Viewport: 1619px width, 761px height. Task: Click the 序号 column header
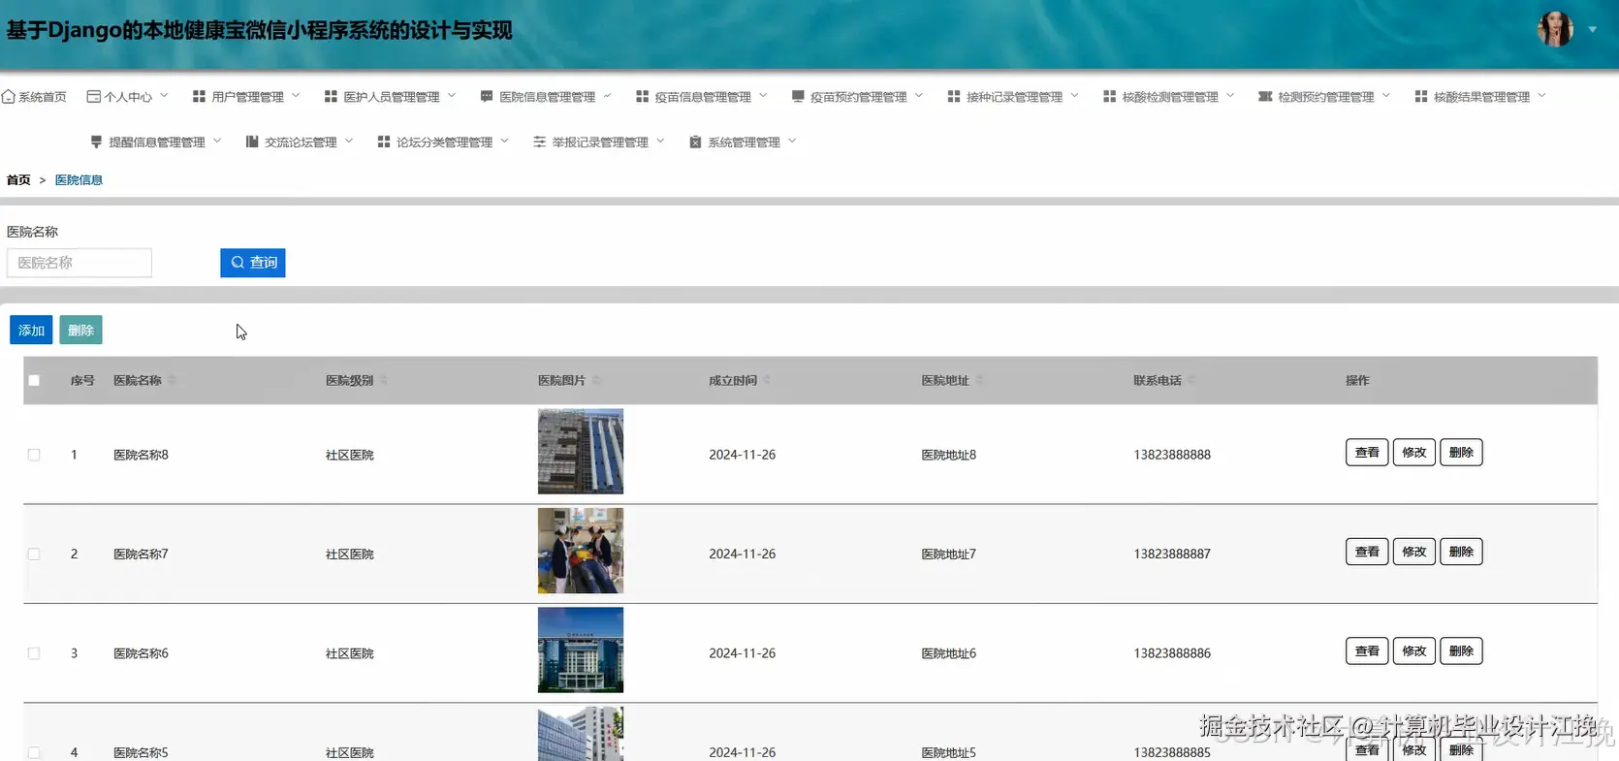tap(82, 380)
